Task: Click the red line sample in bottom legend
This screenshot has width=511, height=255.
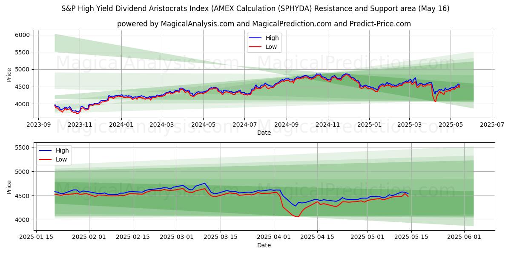Action: coord(46,160)
